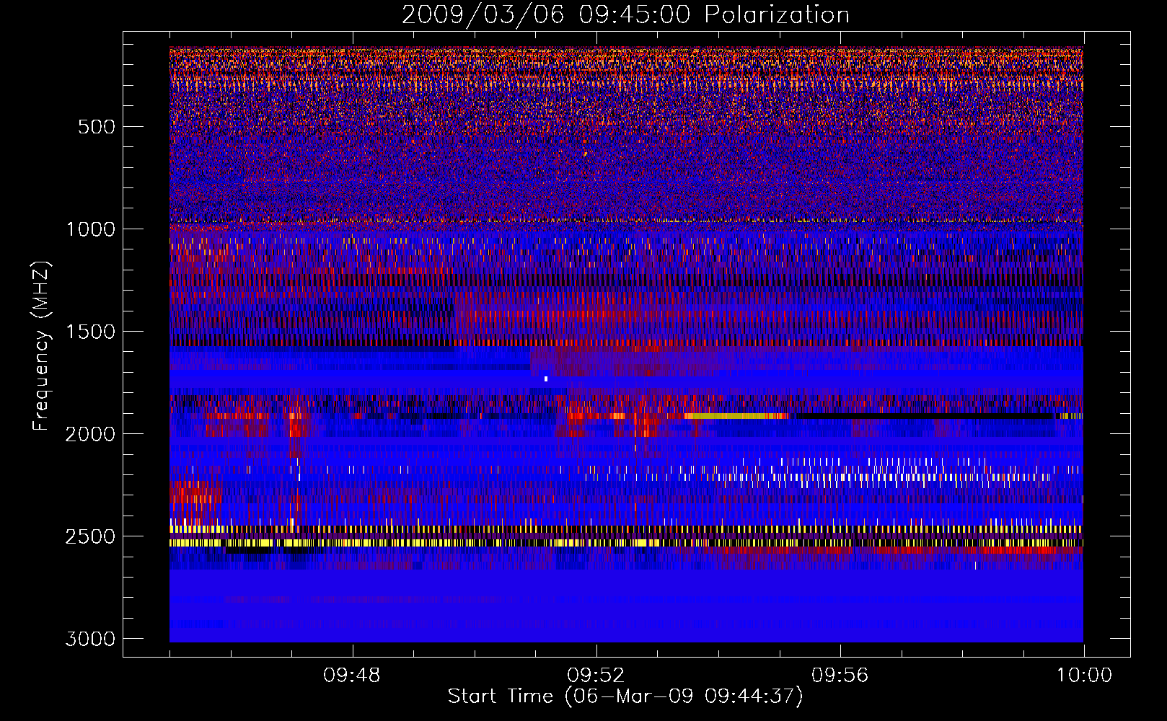This screenshot has height=721, width=1167.
Task: Click the small white spot near 1700 MHz
Action: (546, 379)
